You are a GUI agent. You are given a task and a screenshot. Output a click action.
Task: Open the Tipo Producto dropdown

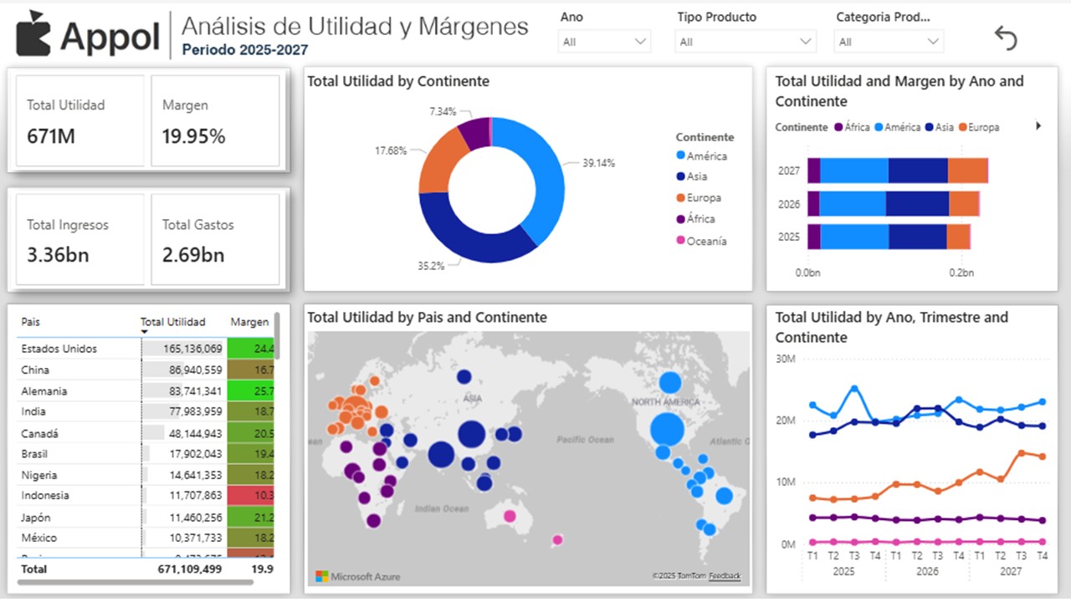point(805,40)
